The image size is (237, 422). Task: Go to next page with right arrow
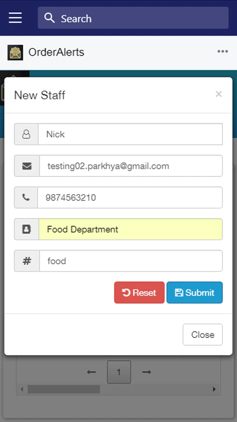[147, 372]
